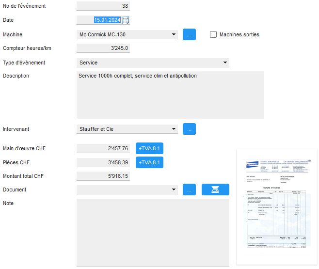Click the Compteur heures/km field
The image size is (319, 269).
(x=103, y=48)
